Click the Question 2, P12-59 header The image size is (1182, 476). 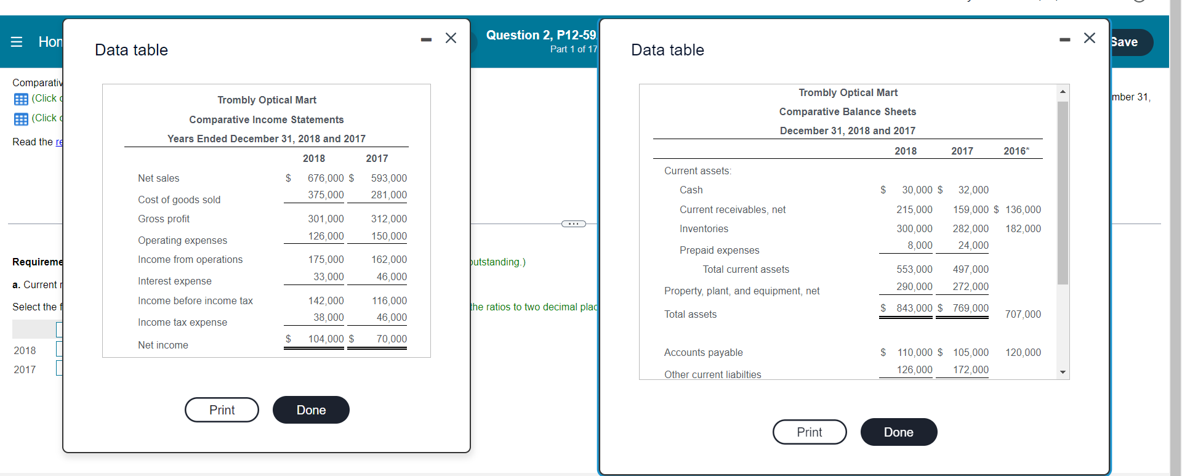tap(541, 35)
